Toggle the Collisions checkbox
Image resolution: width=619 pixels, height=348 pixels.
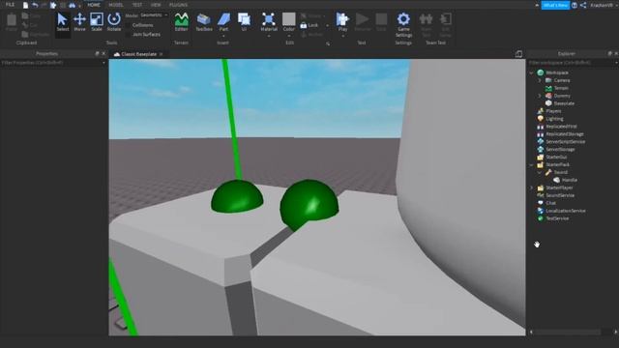128,25
